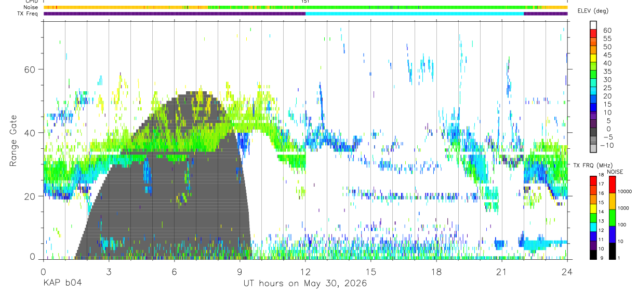Pick the yellow swatch in the ELEV colorbar

coord(593,59)
